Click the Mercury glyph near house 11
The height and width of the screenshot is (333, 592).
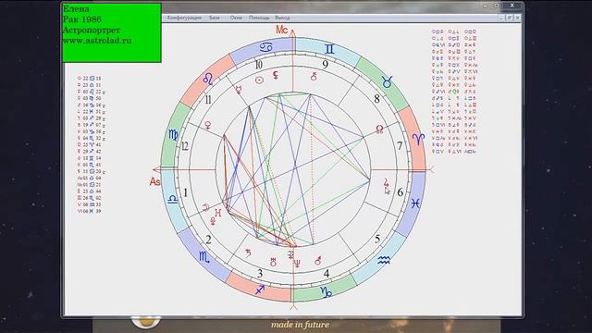pos(239,90)
